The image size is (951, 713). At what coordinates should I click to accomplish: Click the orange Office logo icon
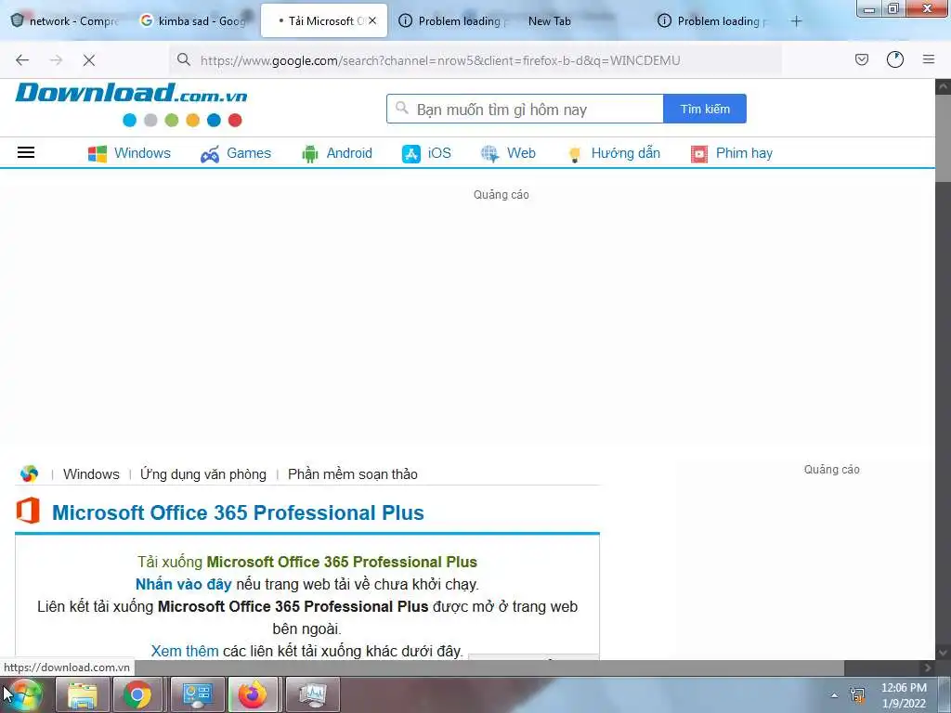coord(28,511)
